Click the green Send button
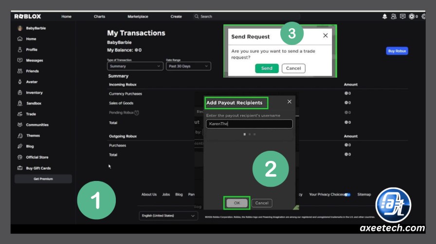The height and width of the screenshot is (244, 436). [x=267, y=68]
